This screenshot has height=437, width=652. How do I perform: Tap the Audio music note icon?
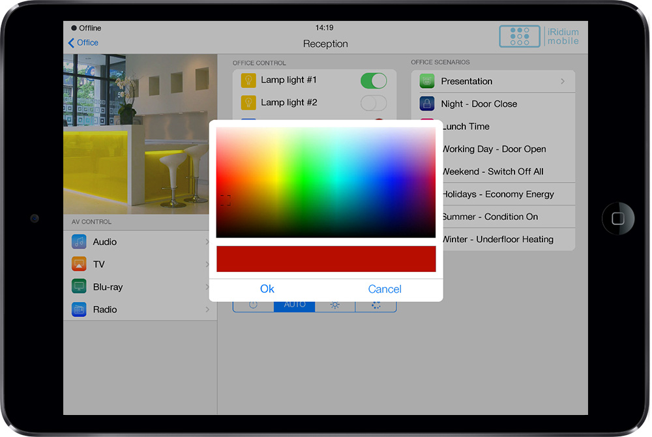(x=79, y=242)
